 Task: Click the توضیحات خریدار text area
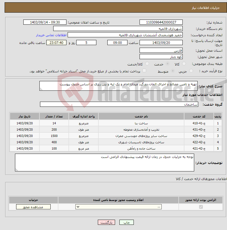[x=104, y=163]
